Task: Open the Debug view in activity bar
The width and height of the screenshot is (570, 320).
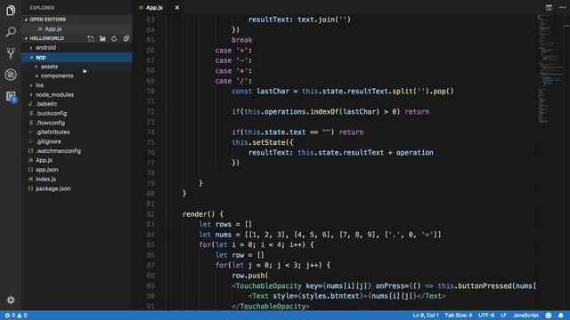Action: (11, 75)
